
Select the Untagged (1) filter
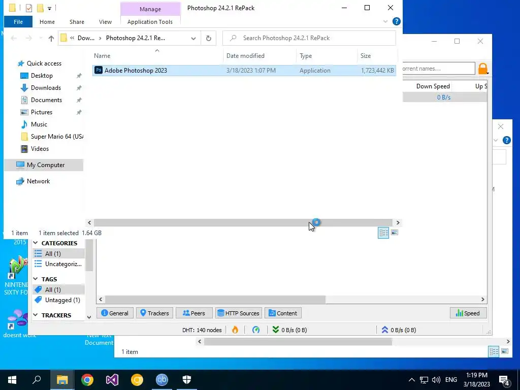point(59,300)
